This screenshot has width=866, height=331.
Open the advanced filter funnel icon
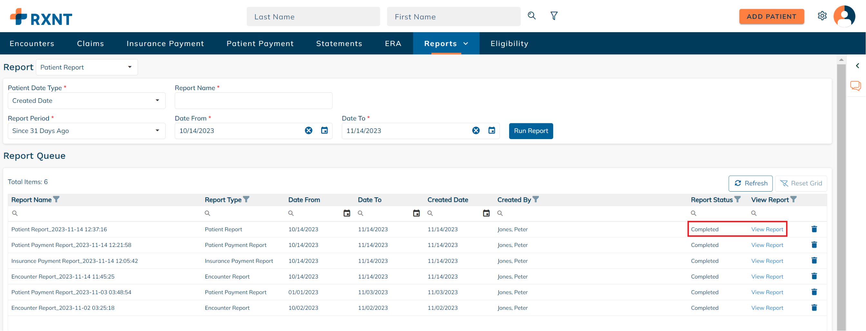(x=554, y=16)
